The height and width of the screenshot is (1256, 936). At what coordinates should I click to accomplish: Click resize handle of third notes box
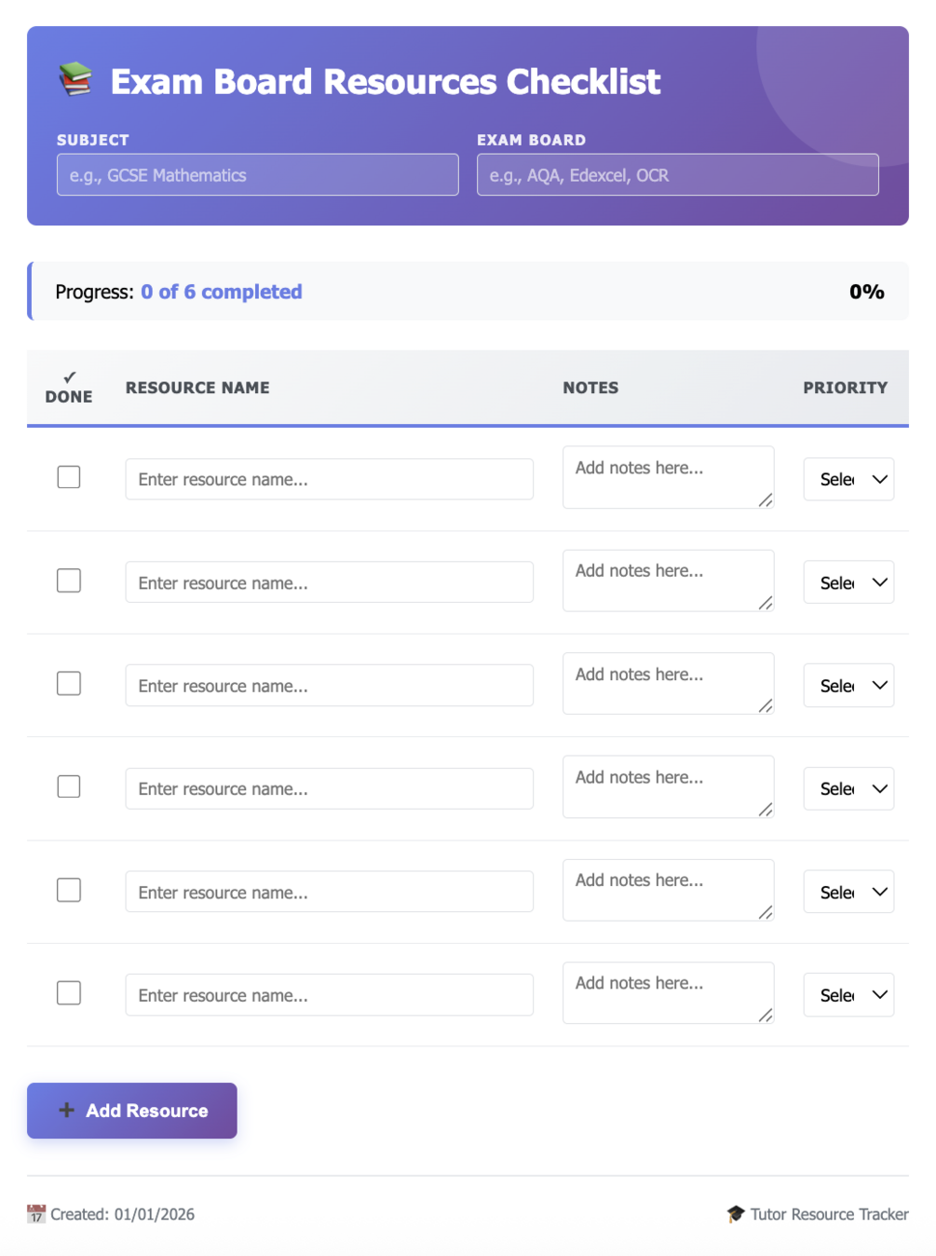pyautogui.click(x=766, y=706)
